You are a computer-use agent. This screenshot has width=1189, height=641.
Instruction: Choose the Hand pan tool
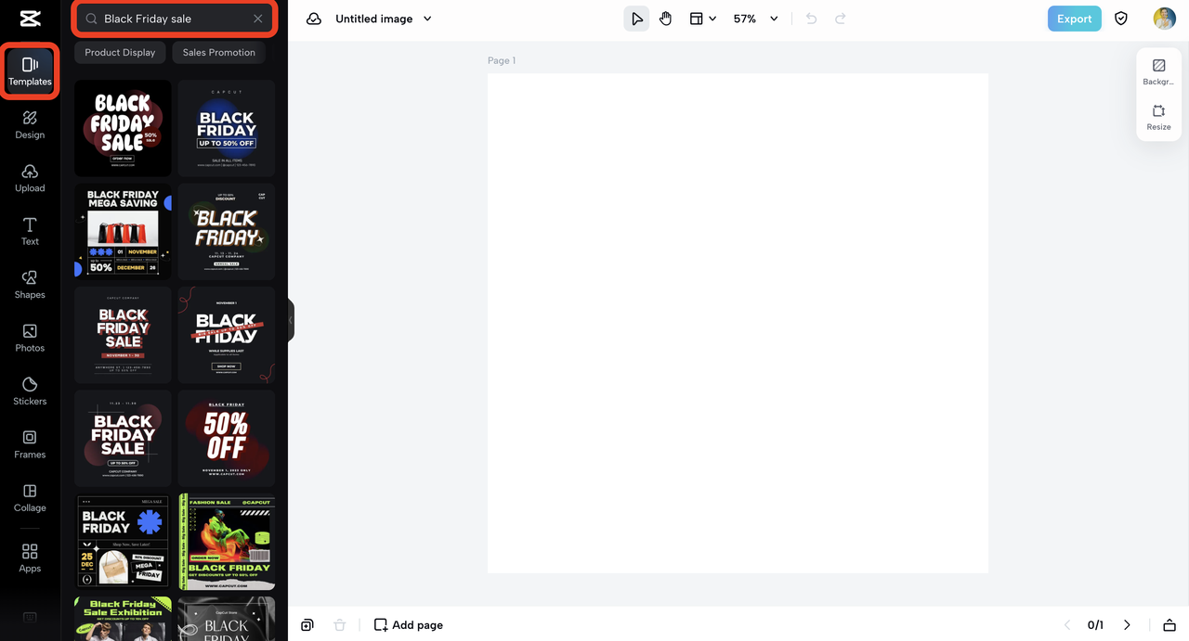coord(666,19)
